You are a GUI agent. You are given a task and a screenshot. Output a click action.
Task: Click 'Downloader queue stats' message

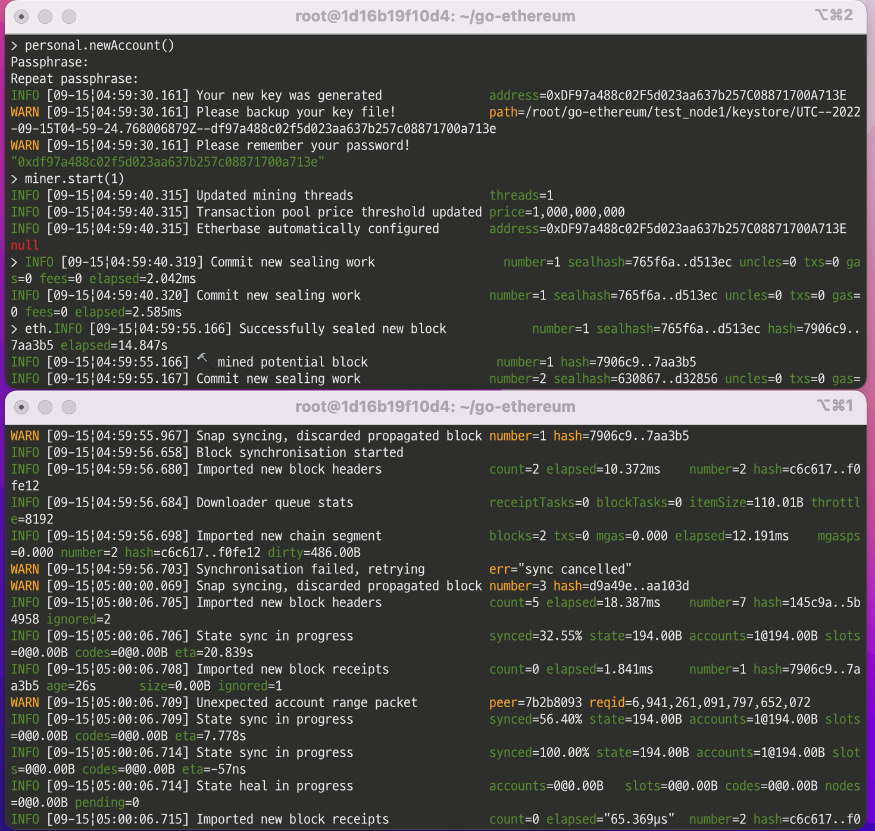[275, 502]
